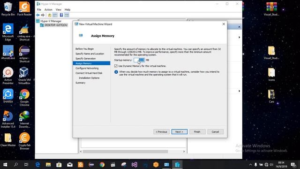Click the Next > button
Image resolution: width=300 pixels, height=169 pixels.
coord(179,132)
